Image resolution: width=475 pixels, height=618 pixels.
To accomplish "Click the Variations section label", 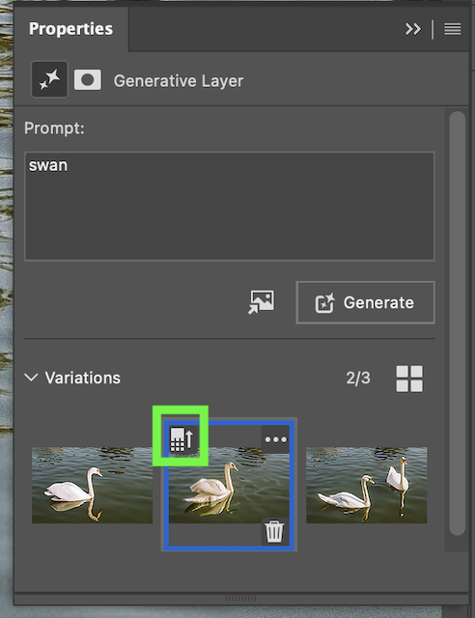I will pos(83,378).
